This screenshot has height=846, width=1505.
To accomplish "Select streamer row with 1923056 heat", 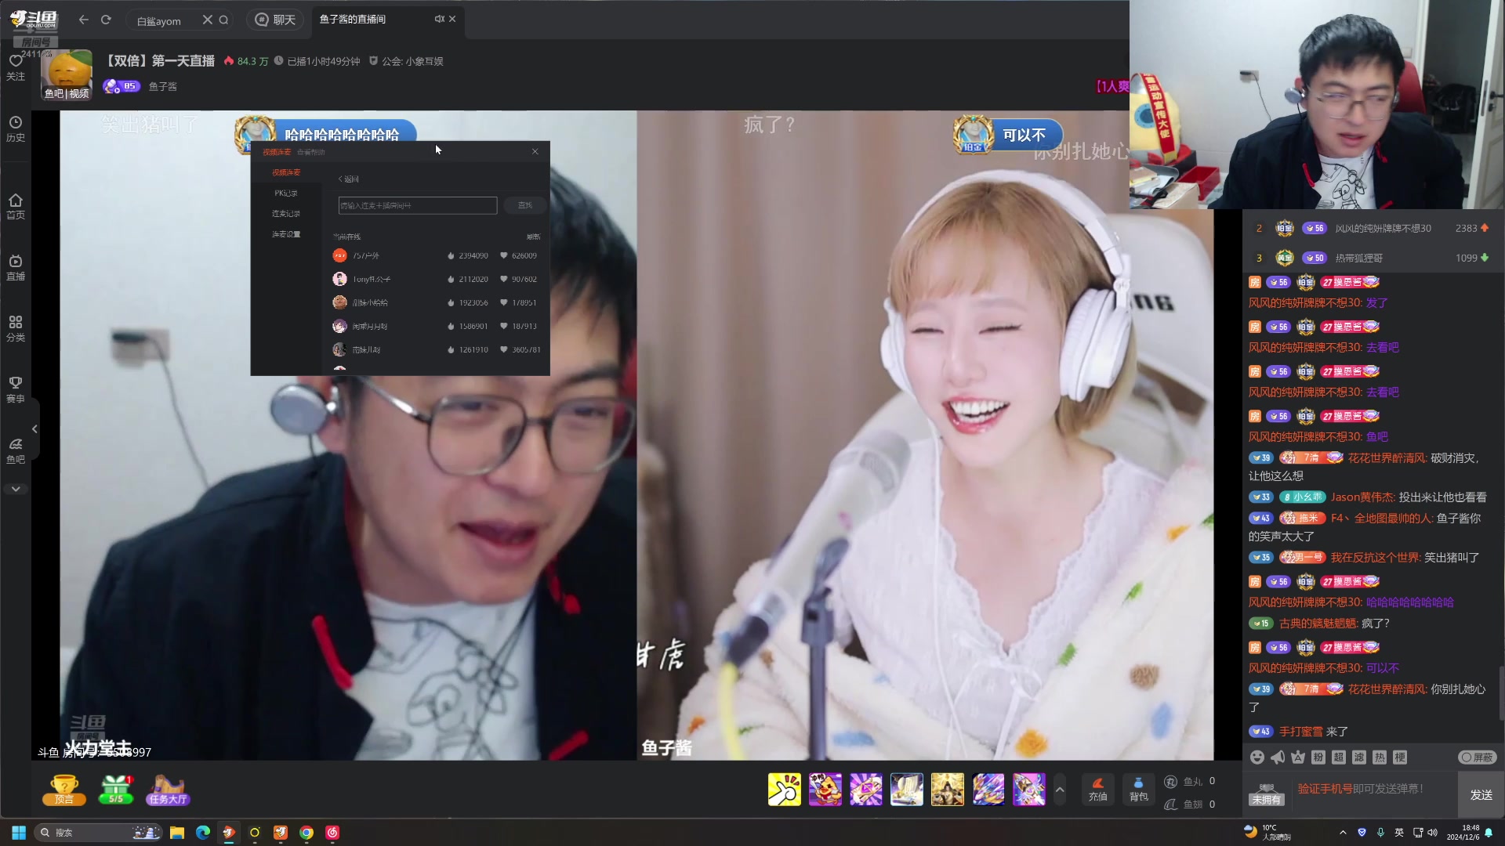I will 437,302.
